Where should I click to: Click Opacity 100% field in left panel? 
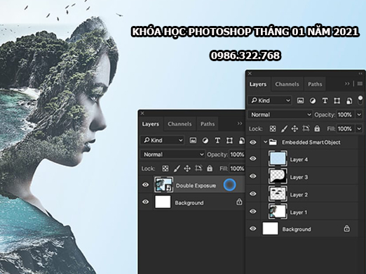coord(237,155)
